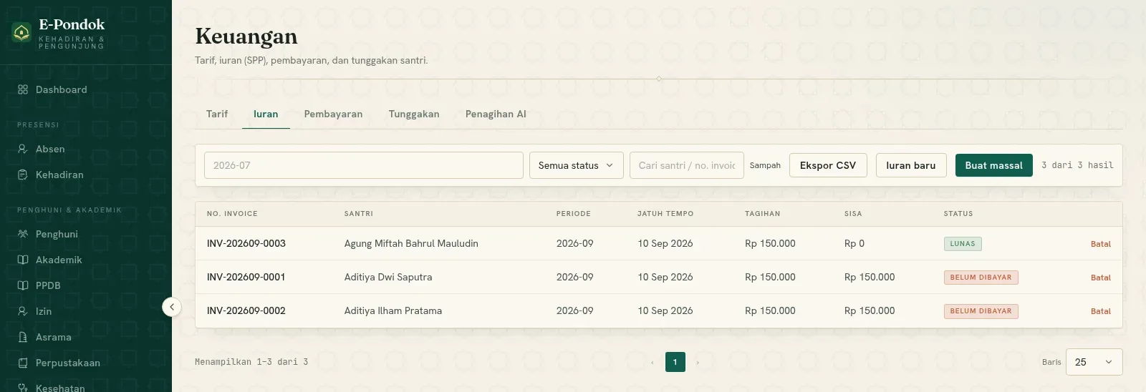Viewport: 1146px width, 392px height.
Task: Click the LUNAS status badge
Action: click(963, 244)
